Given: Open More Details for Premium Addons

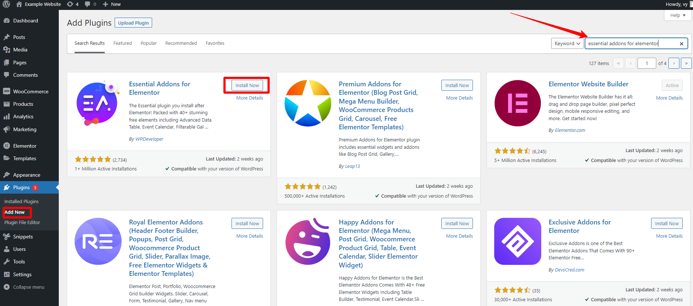Looking at the screenshot, I should (x=459, y=98).
